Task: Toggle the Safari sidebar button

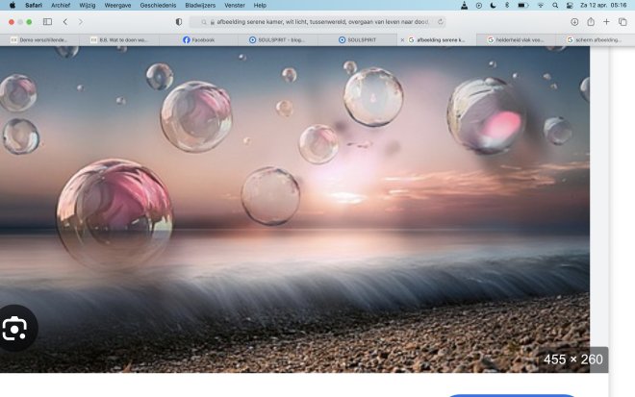Action: [x=47, y=21]
